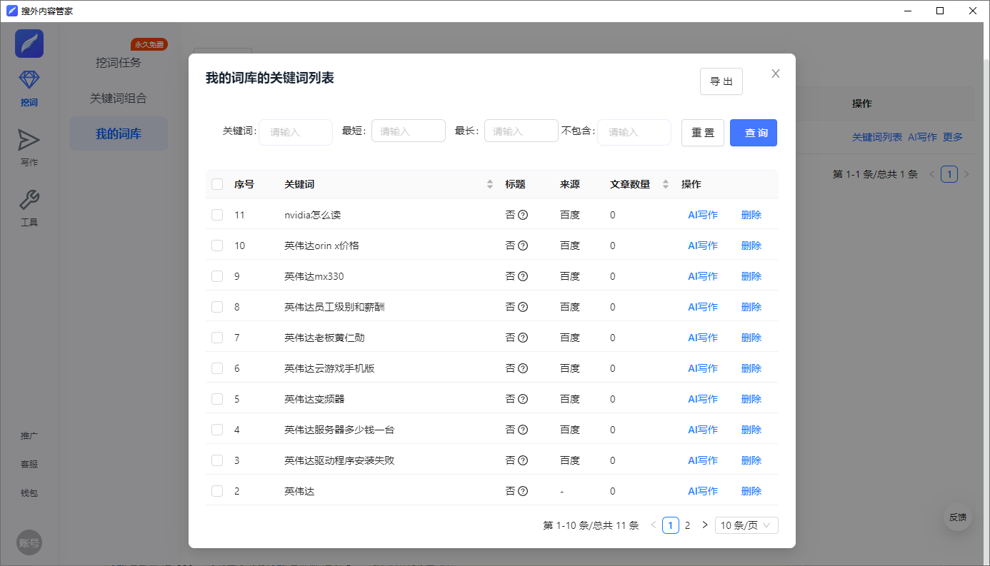Viewport: 990px width, 566px height.
Task: Open the 工具 wrench icon
Action: pos(29,201)
